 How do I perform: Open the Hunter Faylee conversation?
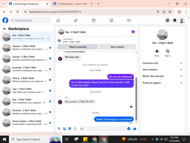click(x=27, y=123)
